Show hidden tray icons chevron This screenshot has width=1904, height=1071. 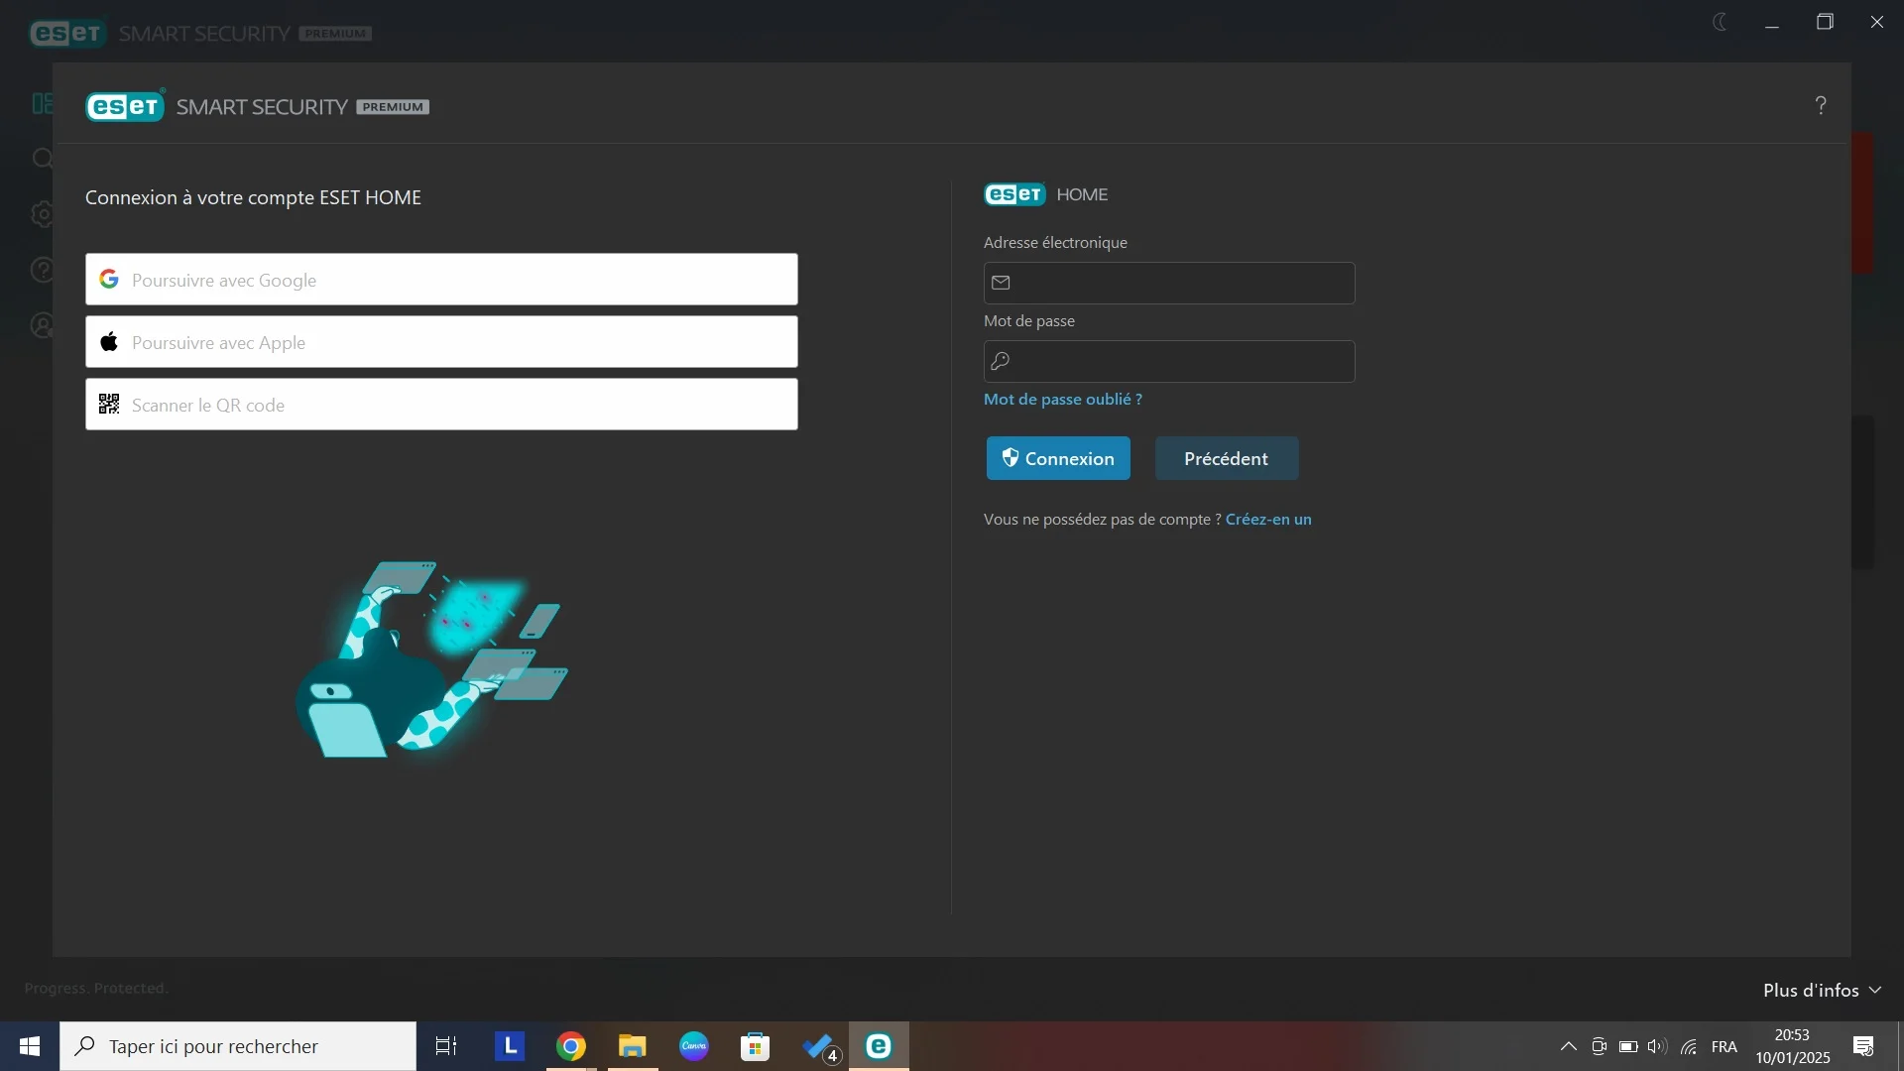(x=1569, y=1046)
